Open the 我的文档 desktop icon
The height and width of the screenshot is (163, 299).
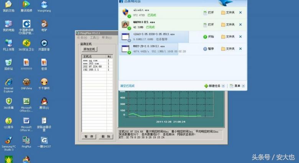8,6
